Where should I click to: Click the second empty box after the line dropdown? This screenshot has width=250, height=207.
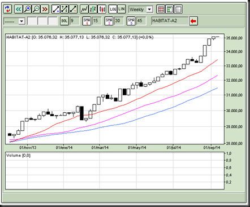(42, 21)
